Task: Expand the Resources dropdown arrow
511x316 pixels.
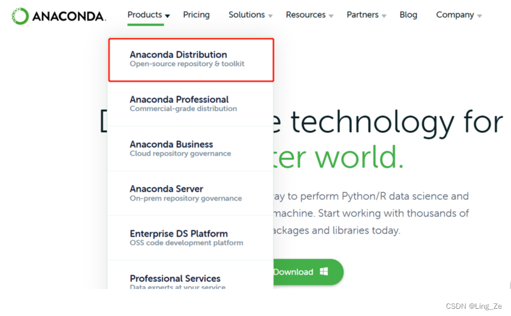Action: coord(331,16)
